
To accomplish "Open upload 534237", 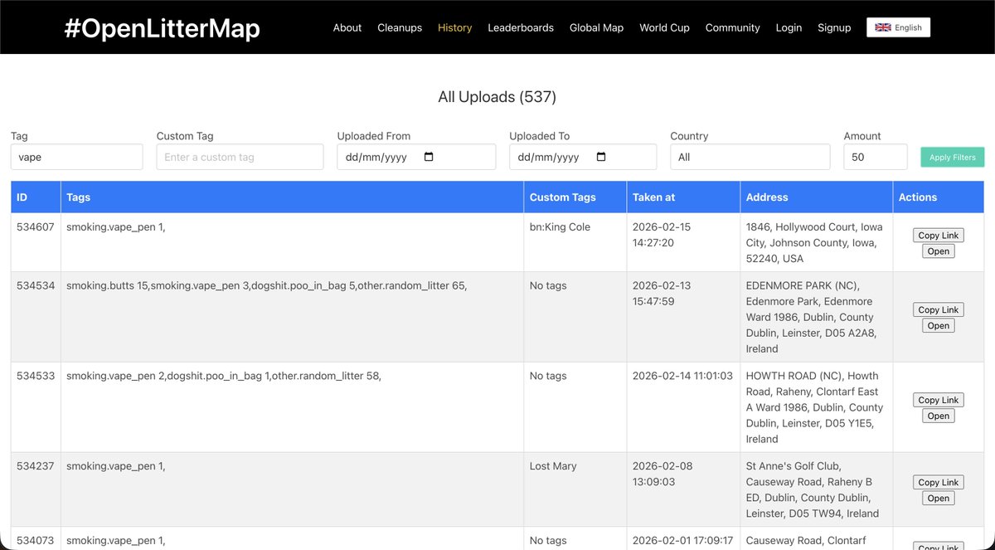I will point(939,499).
